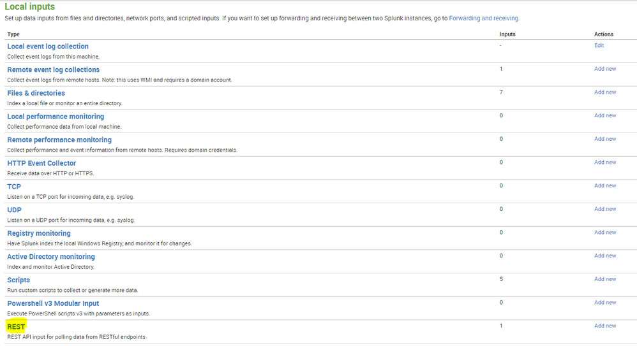Open Local performance monitoring

[x=56, y=117]
